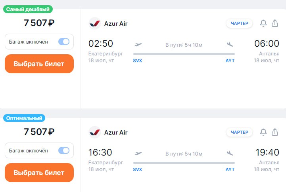Click the "Самый дешёвый" green badge
The width and height of the screenshot is (286, 192).
point(28,9)
